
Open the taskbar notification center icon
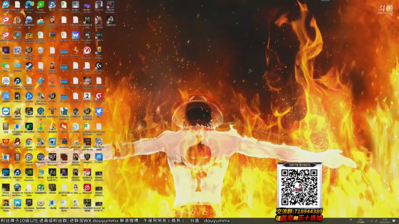(394, 221)
